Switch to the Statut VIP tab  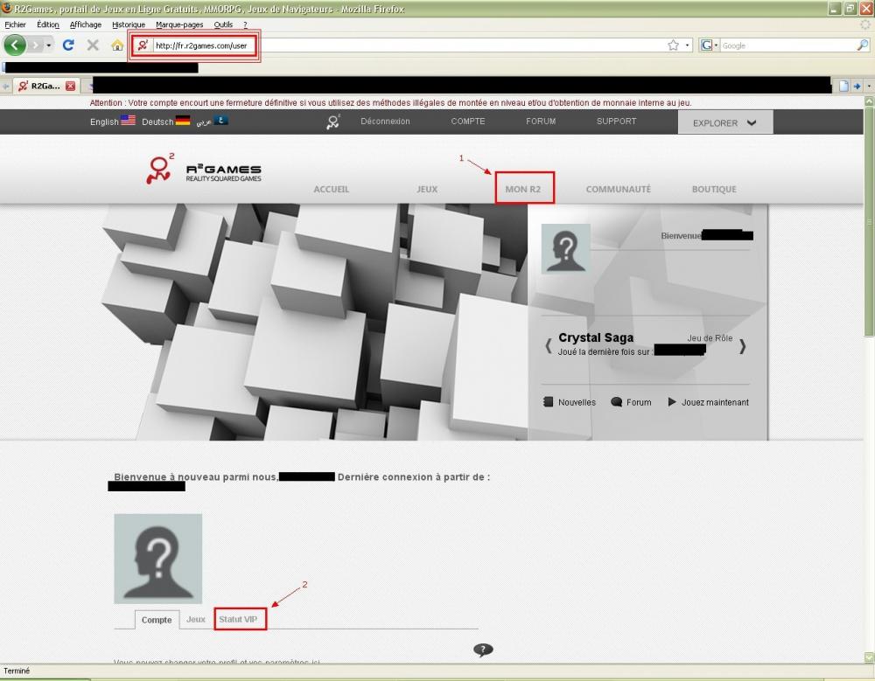coord(239,619)
